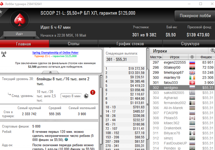Image resolution: width=215 pixels, height=150 pixels.
Task: Click the next payout field 301 - $55,31
Action: coord(122,59)
